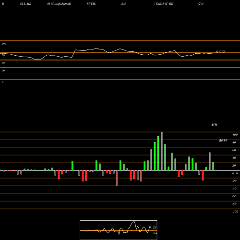240x240 pixels.
Task: Click the value 22 in mini chart
Action: coord(155,228)
